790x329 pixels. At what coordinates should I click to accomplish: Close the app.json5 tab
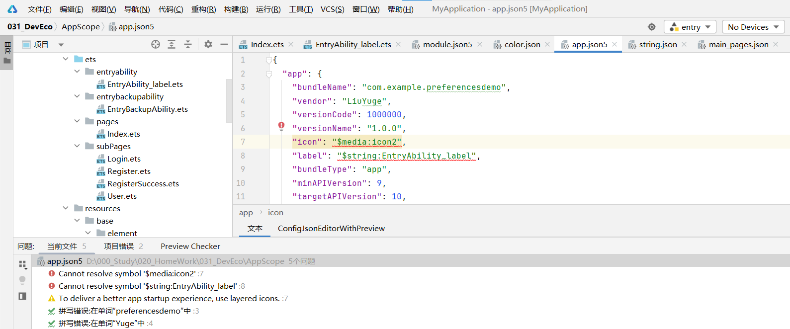(614, 44)
